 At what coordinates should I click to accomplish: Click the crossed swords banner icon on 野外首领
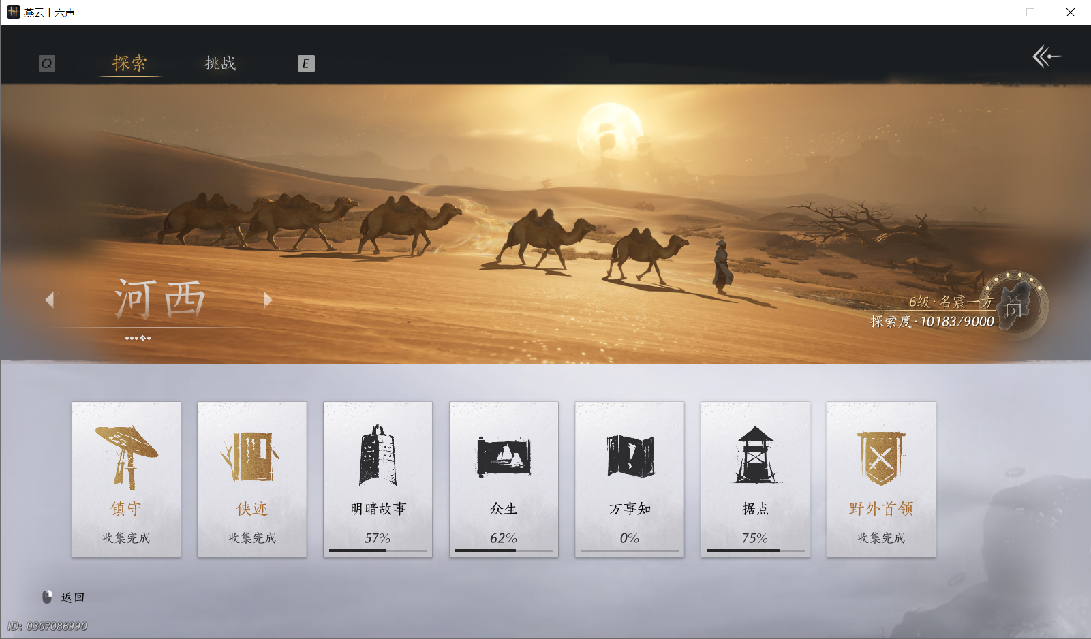881,458
